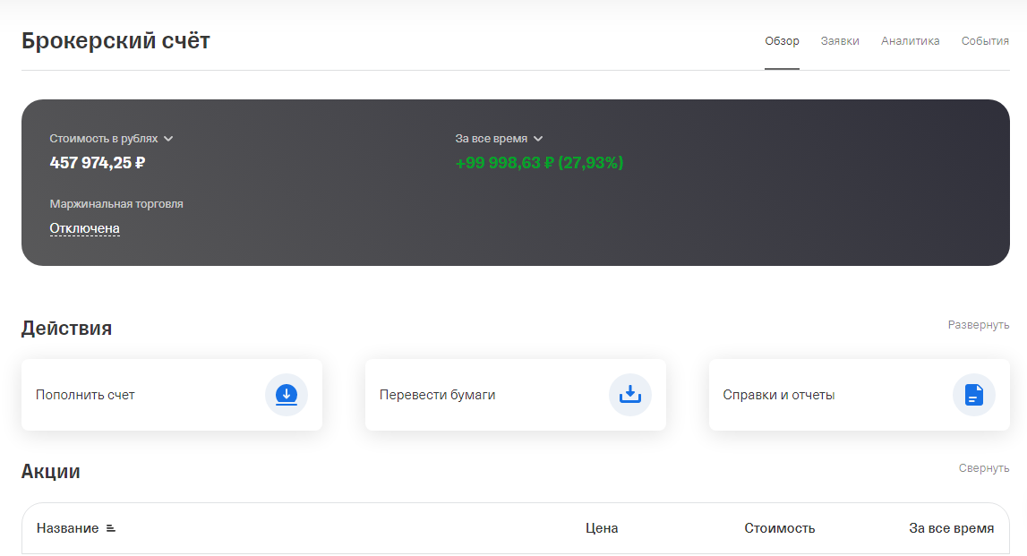Click the Цена column header

click(x=603, y=528)
